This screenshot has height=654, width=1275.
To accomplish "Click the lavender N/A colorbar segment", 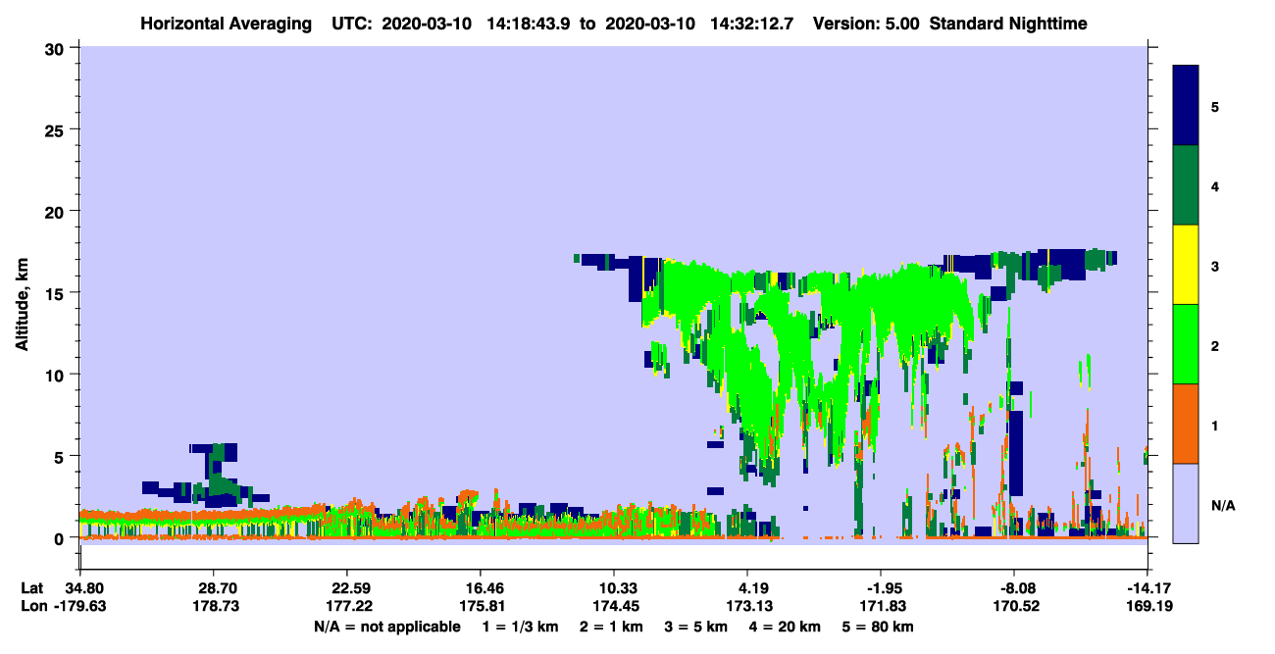I will [x=1186, y=503].
